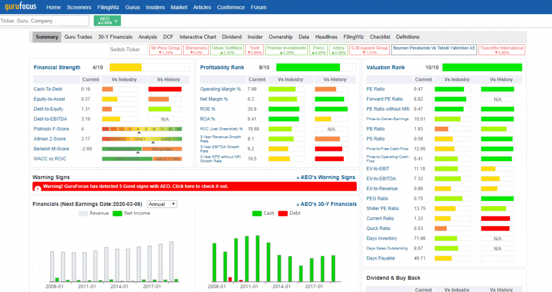Toggle the Debt legend swatch
The width and height of the screenshot is (552, 292).
click(282, 213)
